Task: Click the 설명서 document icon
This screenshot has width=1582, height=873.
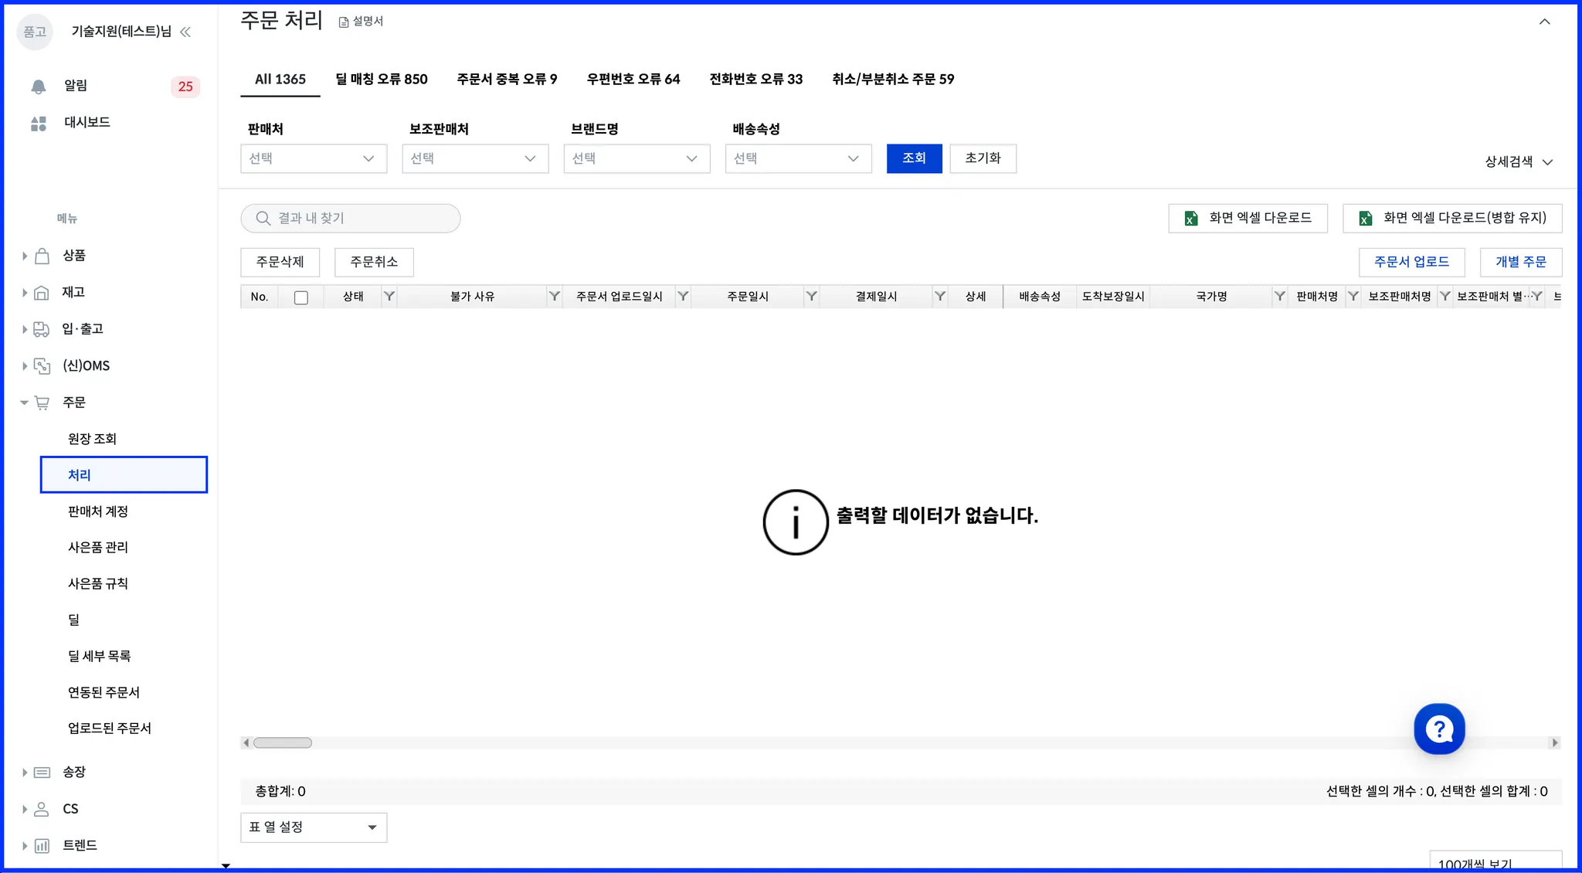Action: (x=344, y=22)
